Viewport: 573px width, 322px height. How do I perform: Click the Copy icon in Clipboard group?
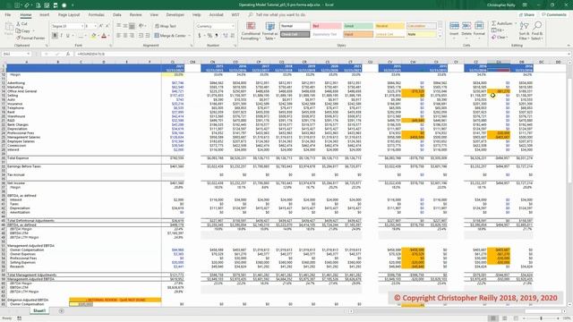click(x=18, y=30)
